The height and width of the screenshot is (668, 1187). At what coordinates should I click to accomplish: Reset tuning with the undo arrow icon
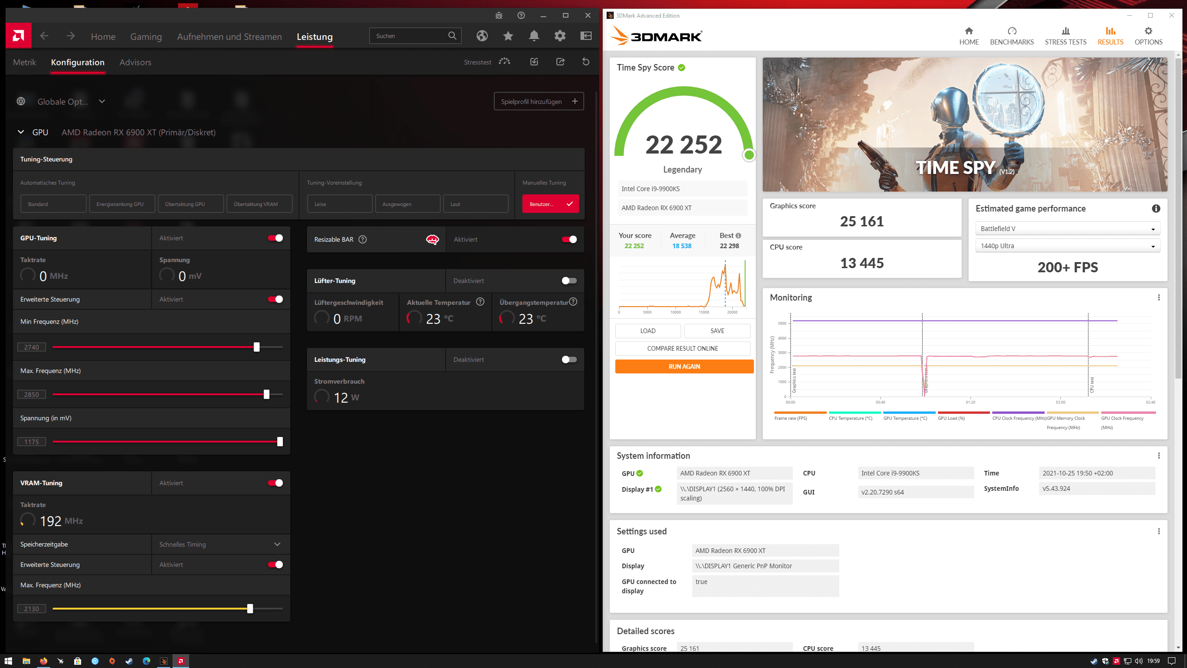[586, 62]
